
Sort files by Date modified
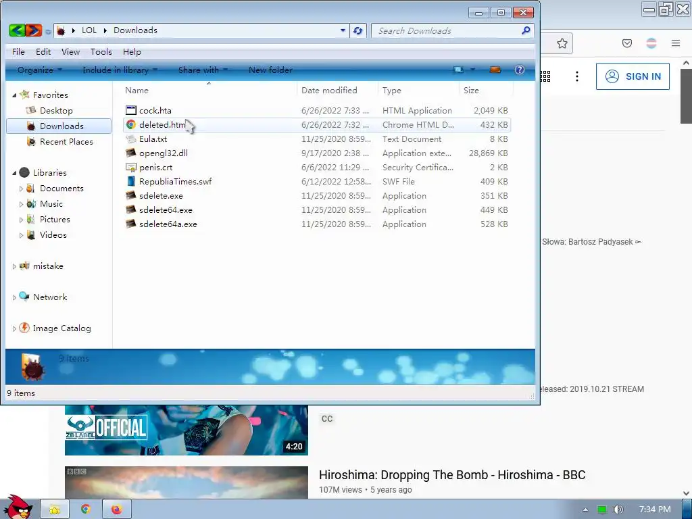(x=329, y=90)
